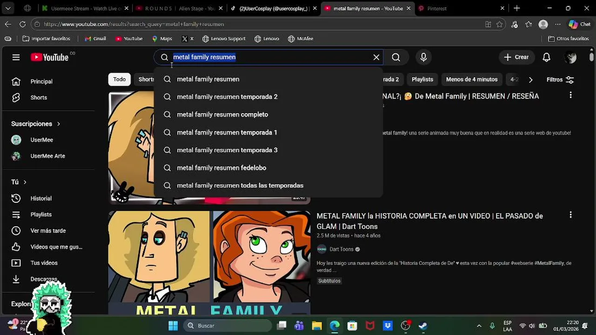Open the browser profile icon
This screenshot has width=596, height=335.
tap(543, 24)
